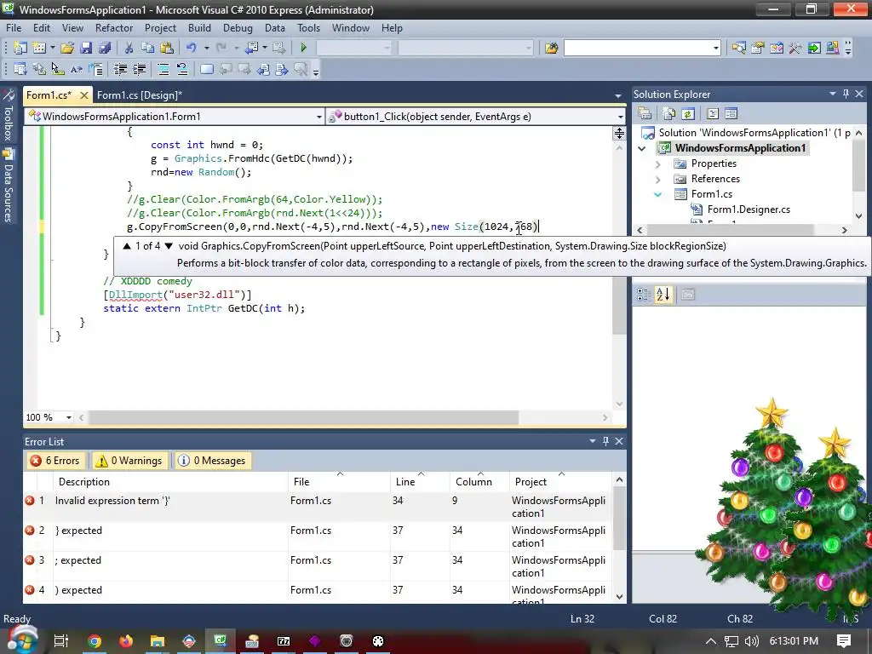Cut selection with the scissors icon
The image size is (872, 654).
point(129,48)
